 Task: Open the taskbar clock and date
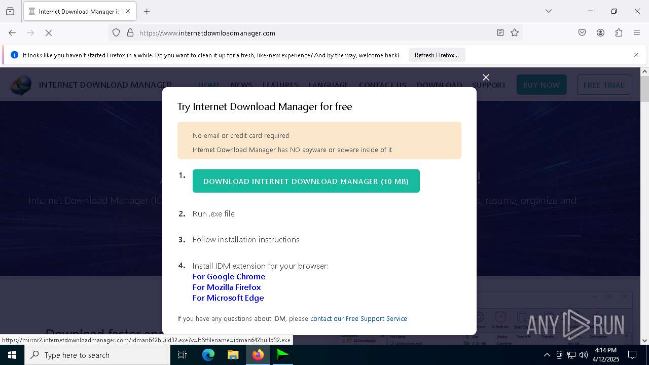point(606,355)
